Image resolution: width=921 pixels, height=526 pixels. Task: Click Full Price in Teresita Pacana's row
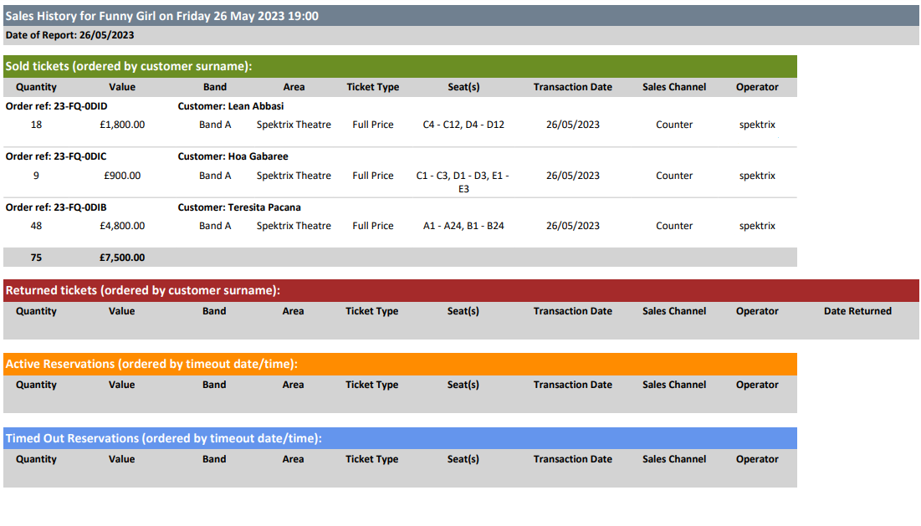[373, 226]
